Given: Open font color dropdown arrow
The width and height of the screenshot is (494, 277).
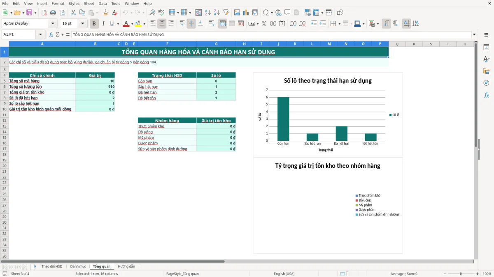Looking at the screenshot, I should coord(132,24).
